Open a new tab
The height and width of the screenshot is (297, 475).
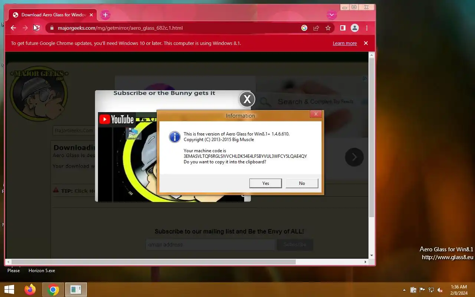105,15
